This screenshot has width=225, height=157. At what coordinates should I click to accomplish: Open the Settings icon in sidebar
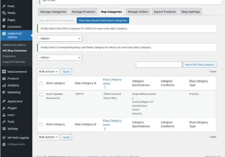[4, 129]
